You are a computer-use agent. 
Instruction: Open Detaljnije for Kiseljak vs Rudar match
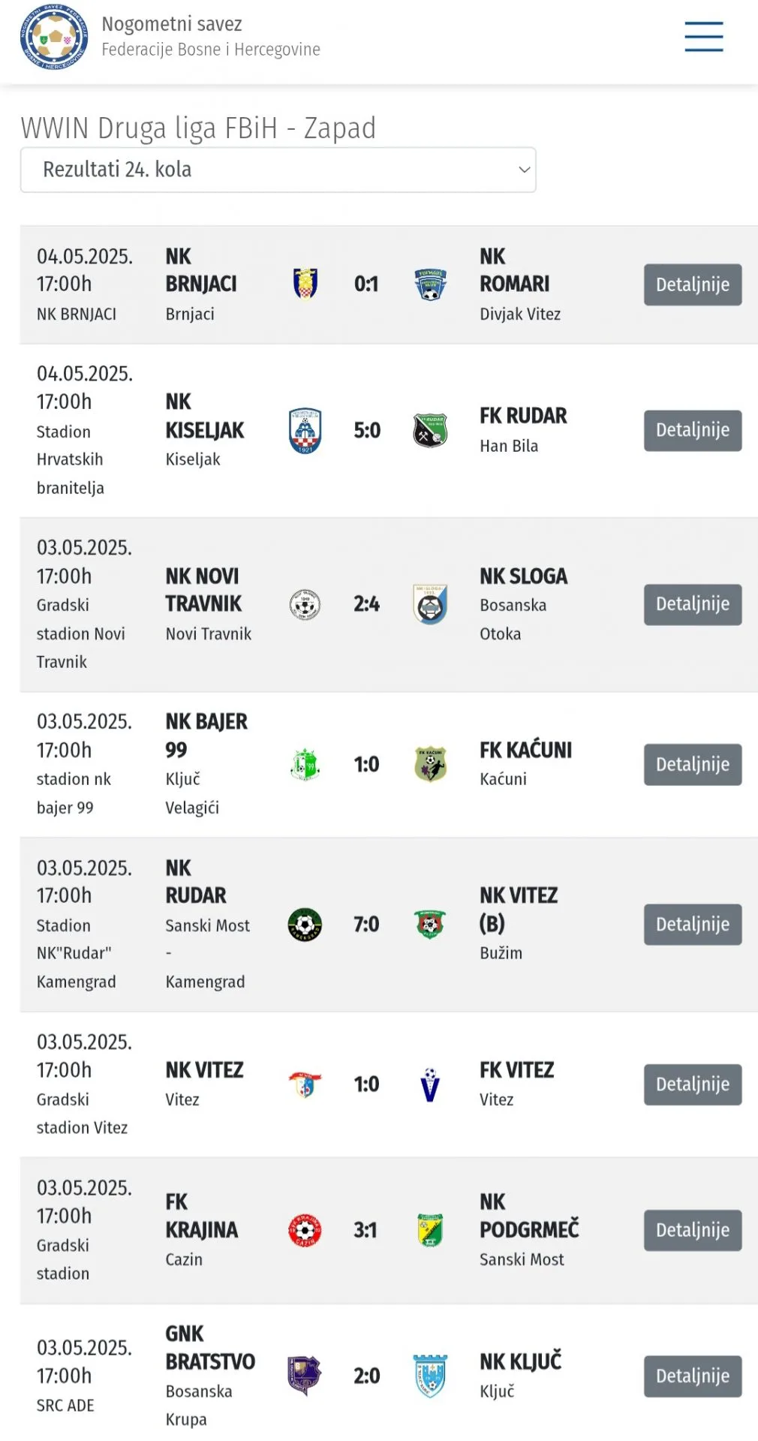coord(692,430)
